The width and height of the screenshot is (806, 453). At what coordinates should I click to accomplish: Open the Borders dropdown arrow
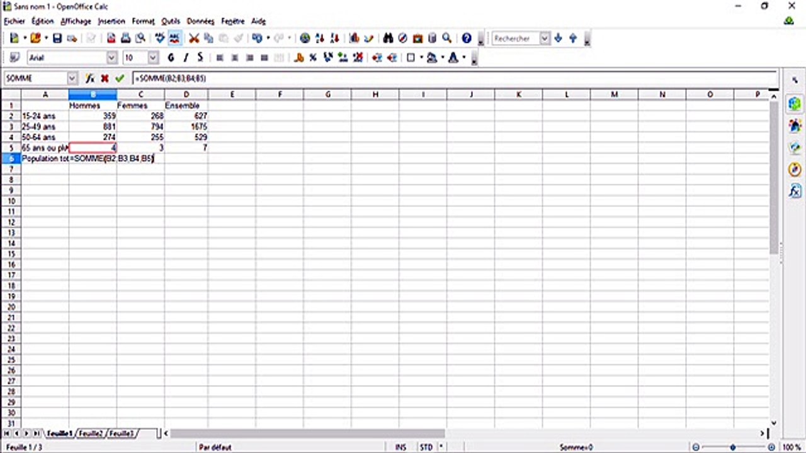(421, 58)
